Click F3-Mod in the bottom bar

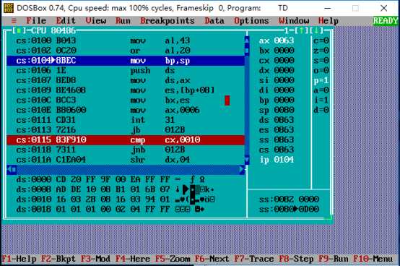coord(95,259)
